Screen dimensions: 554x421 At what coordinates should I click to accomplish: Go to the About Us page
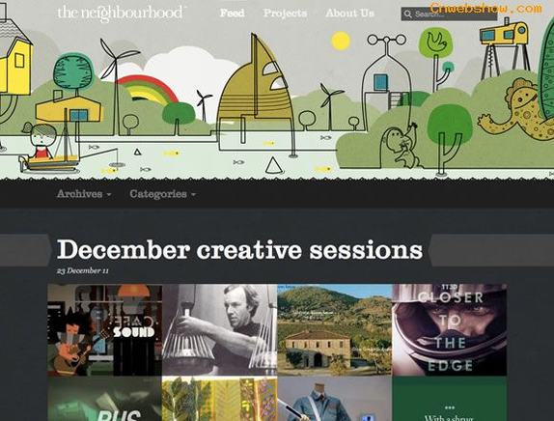point(349,14)
